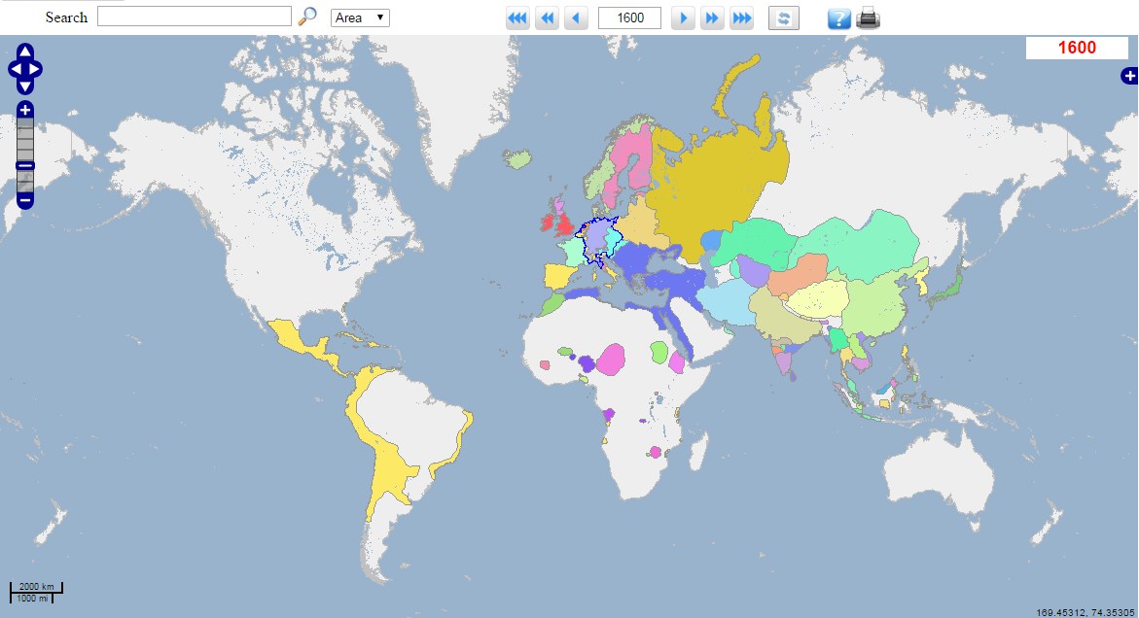Open help with the blue question mark icon

point(839,18)
